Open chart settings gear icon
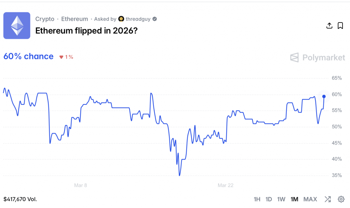The image size is (350, 208). pyautogui.click(x=341, y=199)
